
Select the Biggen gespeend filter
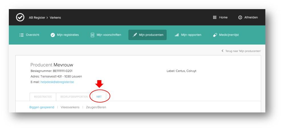pos(42,107)
